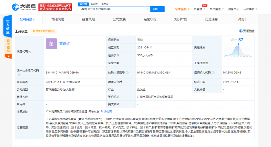
Task: Switch to 经营状况 tab
Action: tap(150, 19)
